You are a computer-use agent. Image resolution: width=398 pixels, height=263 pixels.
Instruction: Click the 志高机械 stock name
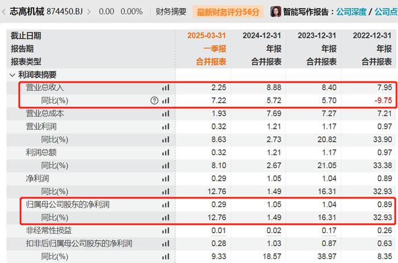tap(27, 11)
